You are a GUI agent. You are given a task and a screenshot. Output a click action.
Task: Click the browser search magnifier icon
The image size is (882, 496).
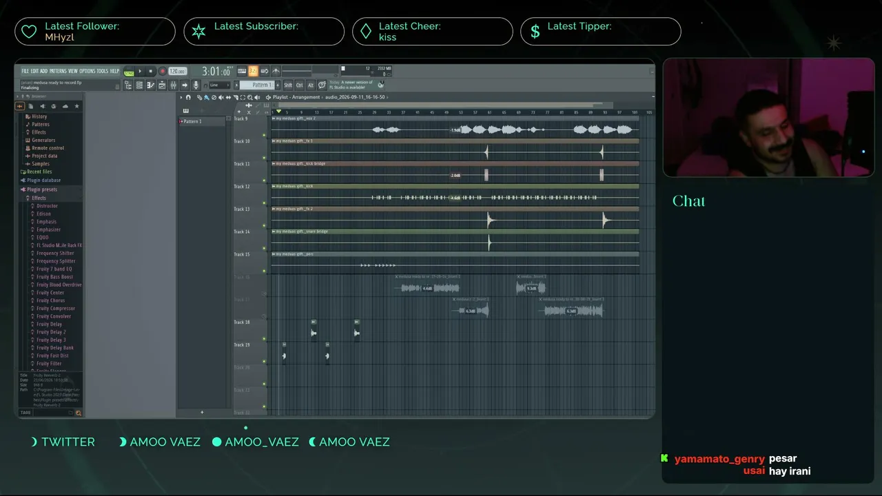(x=78, y=413)
